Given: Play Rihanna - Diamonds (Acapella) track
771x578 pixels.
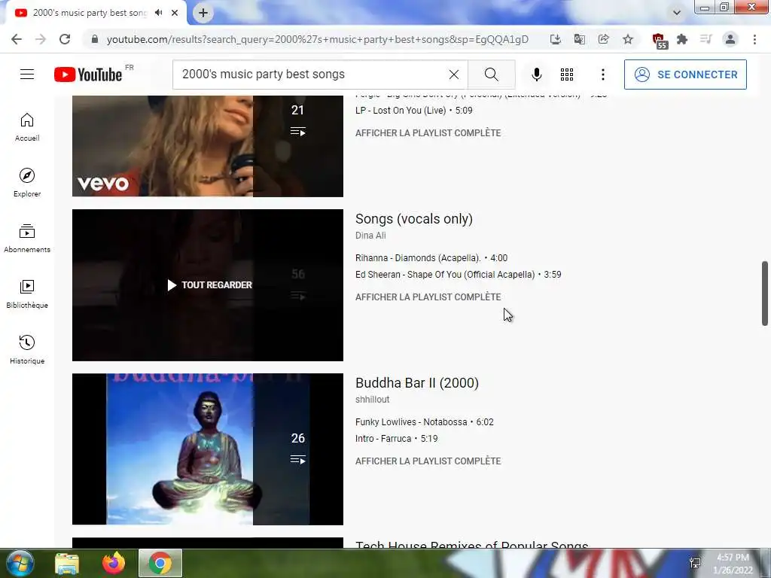Looking at the screenshot, I should point(431,258).
